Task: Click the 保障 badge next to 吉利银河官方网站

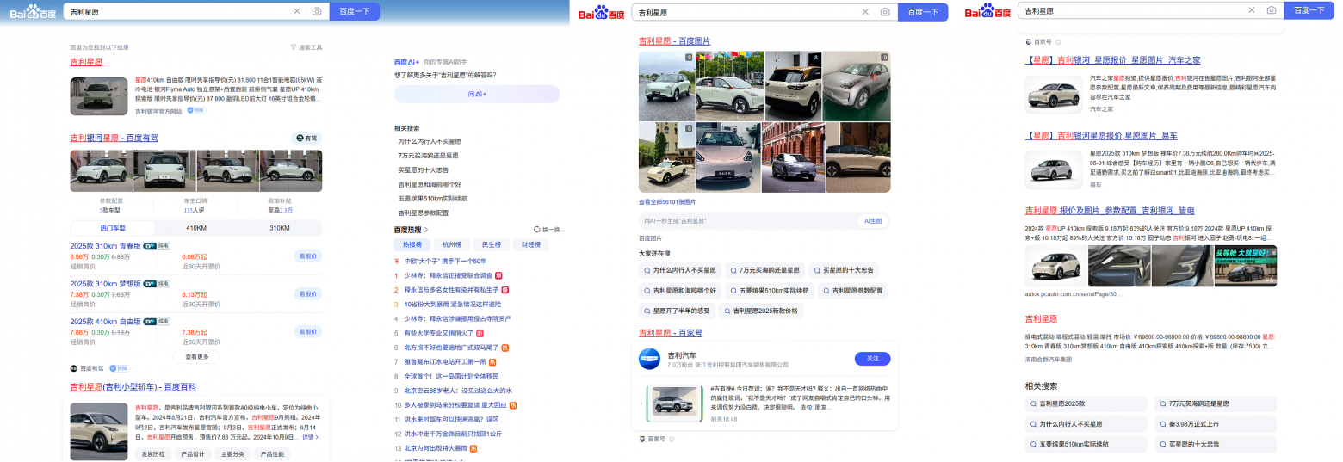Action: click(196, 110)
